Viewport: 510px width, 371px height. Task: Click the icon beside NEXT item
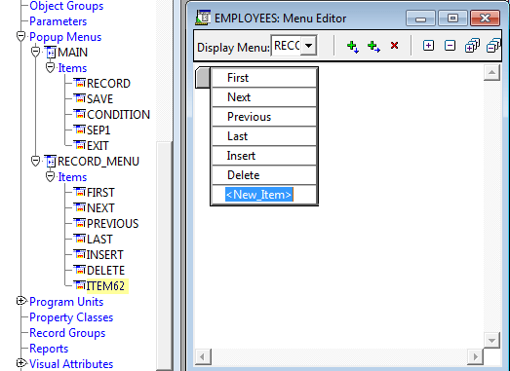(x=79, y=208)
